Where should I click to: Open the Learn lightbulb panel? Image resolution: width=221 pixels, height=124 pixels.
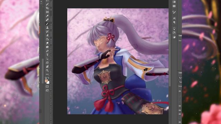174,29
